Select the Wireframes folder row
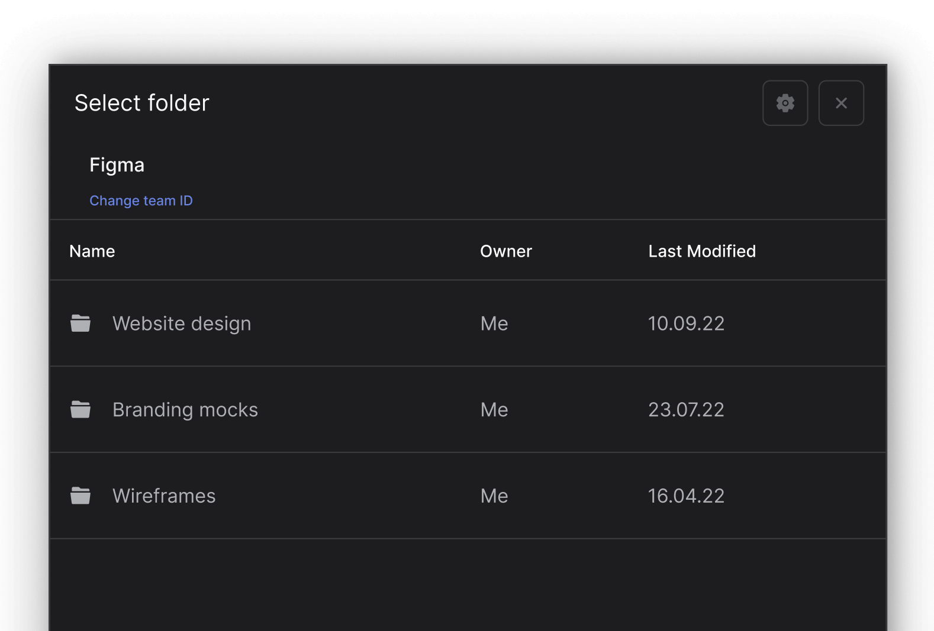The image size is (934, 631). tap(164, 496)
